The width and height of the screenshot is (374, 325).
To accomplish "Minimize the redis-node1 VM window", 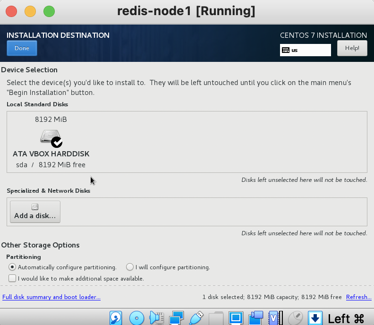I will click(30, 11).
